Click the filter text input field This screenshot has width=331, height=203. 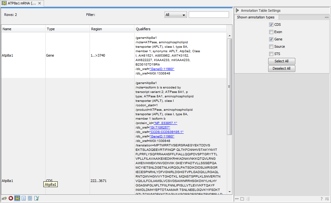pos(209,15)
